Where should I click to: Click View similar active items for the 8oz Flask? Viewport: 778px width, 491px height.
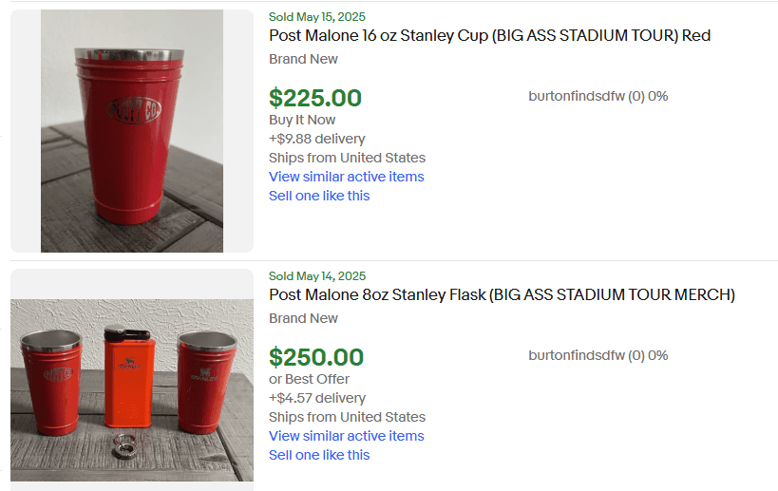tap(346, 436)
